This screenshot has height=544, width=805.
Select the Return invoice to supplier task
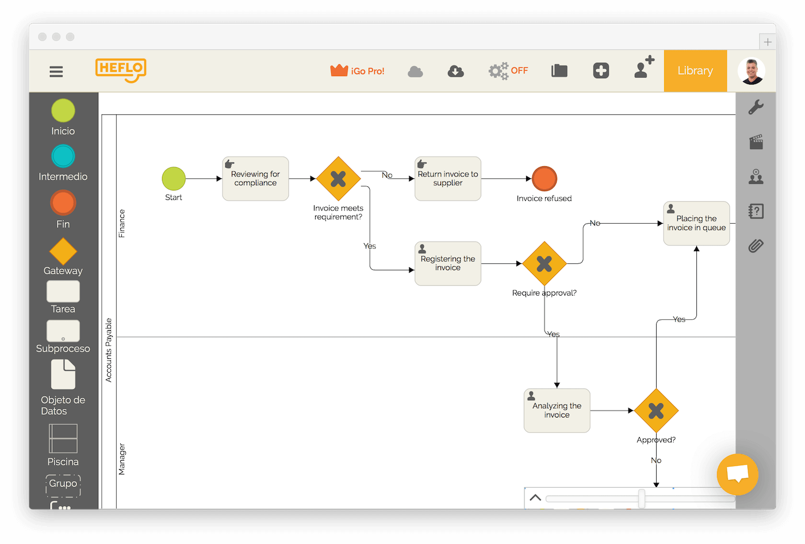[x=448, y=179]
